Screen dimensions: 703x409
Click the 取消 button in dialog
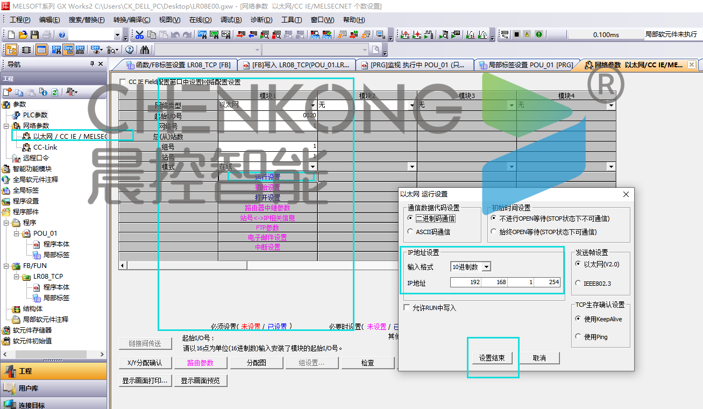coord(539,358)
